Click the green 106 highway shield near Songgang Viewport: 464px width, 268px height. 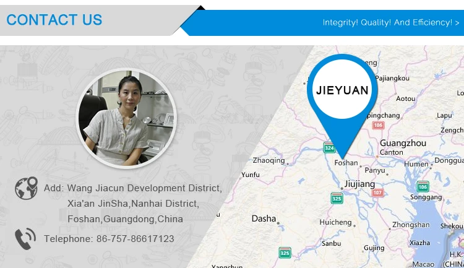coord(423,186)
